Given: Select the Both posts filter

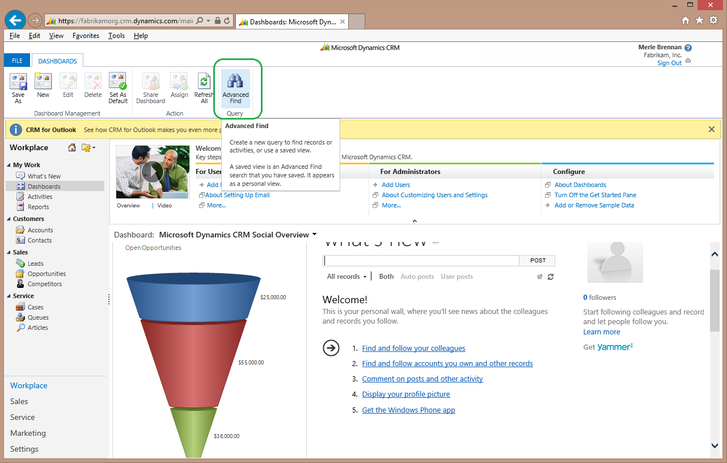Looking at the screenshot, I should pos(386,277).
